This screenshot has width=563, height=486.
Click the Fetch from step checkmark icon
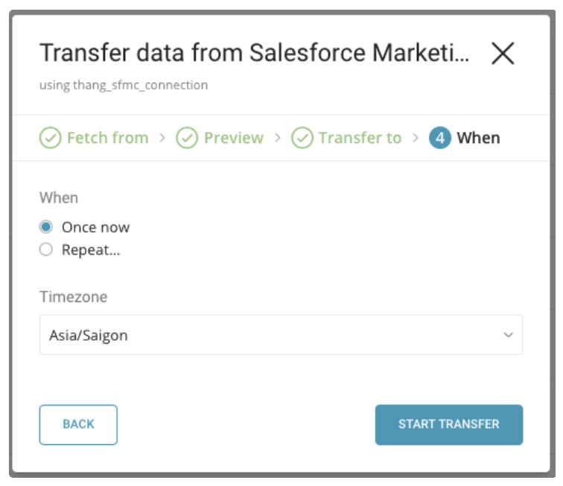[x=50, y=138]
